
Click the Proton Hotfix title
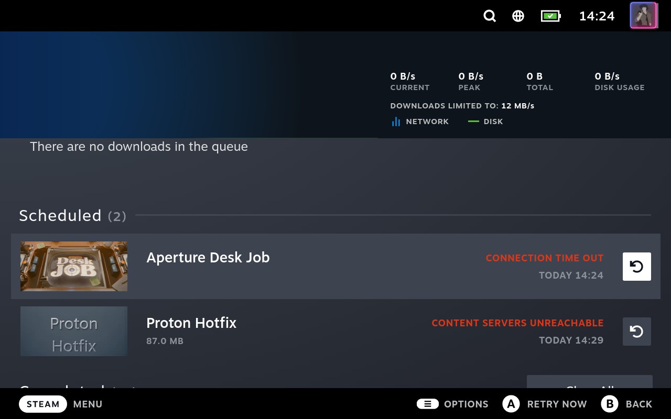[191, 323]
